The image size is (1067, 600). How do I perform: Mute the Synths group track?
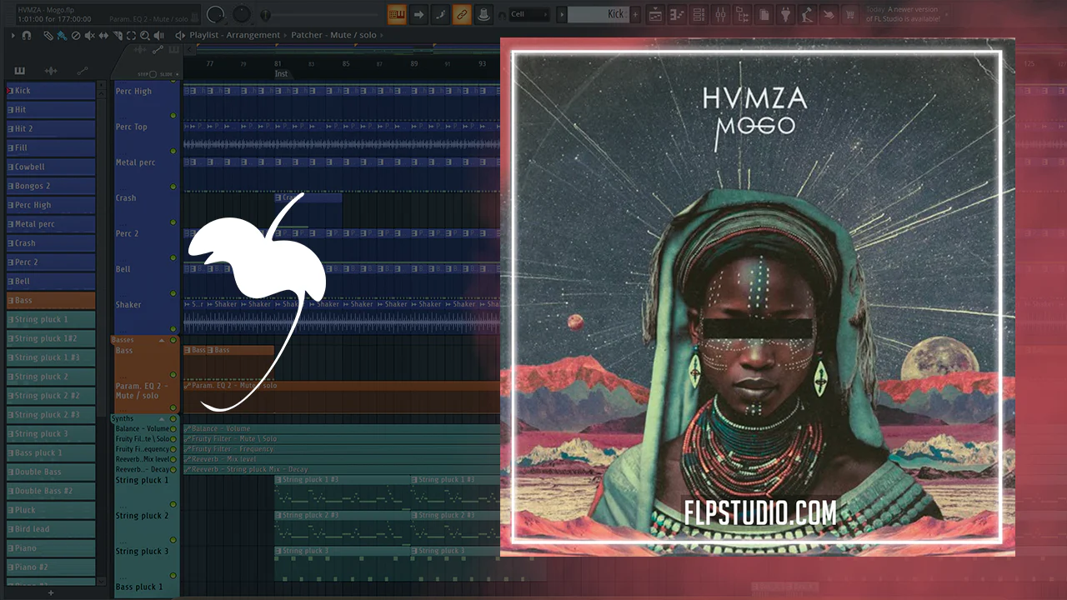click(173, 418)
